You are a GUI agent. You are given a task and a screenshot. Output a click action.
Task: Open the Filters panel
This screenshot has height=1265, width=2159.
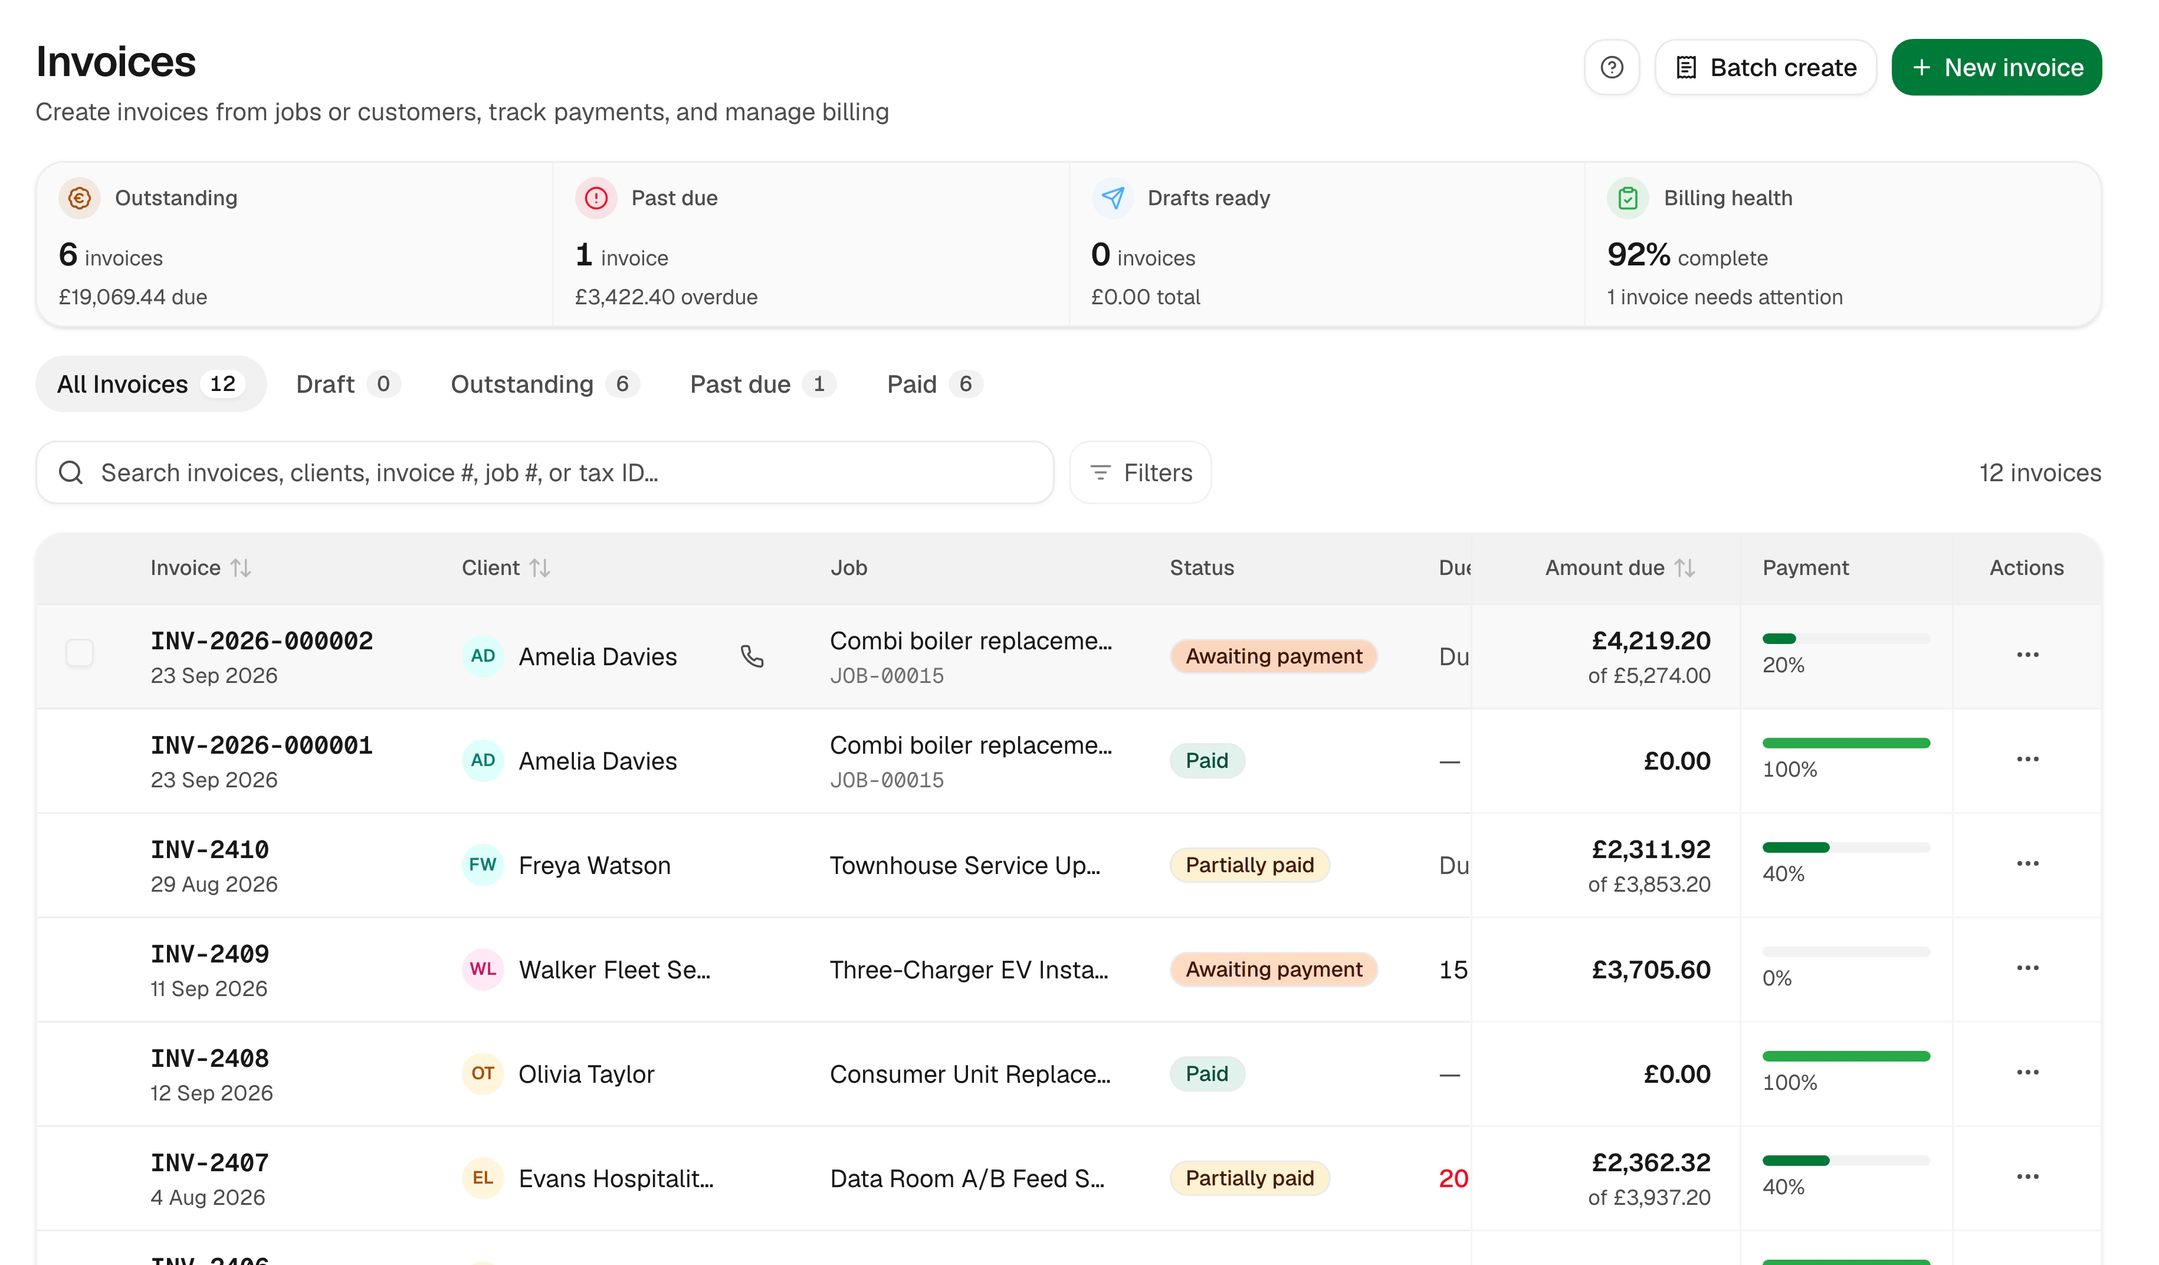pyautogui.click(x=1140, y=473)
